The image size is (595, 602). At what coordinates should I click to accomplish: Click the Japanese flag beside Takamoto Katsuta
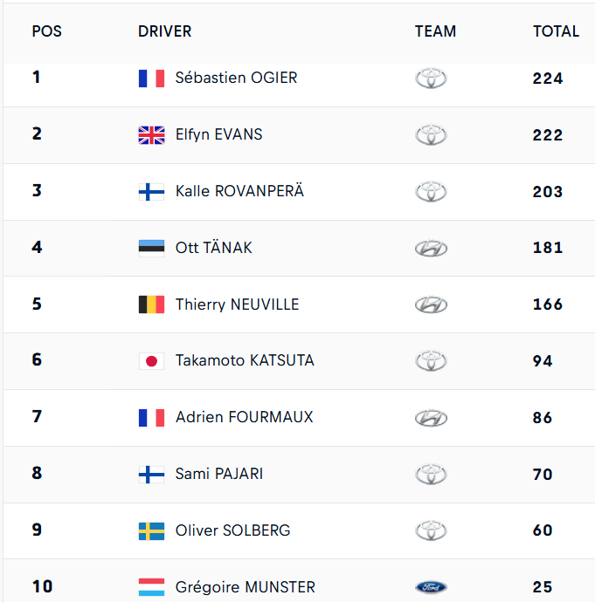[151, 361]
